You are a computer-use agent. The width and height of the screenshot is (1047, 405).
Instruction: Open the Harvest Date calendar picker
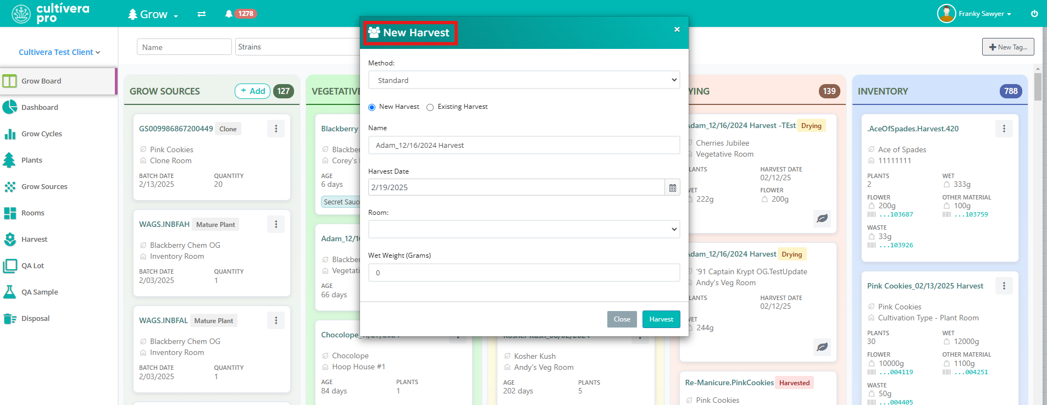point(672,187)
